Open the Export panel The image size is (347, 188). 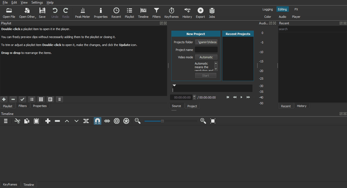[200, 13]
